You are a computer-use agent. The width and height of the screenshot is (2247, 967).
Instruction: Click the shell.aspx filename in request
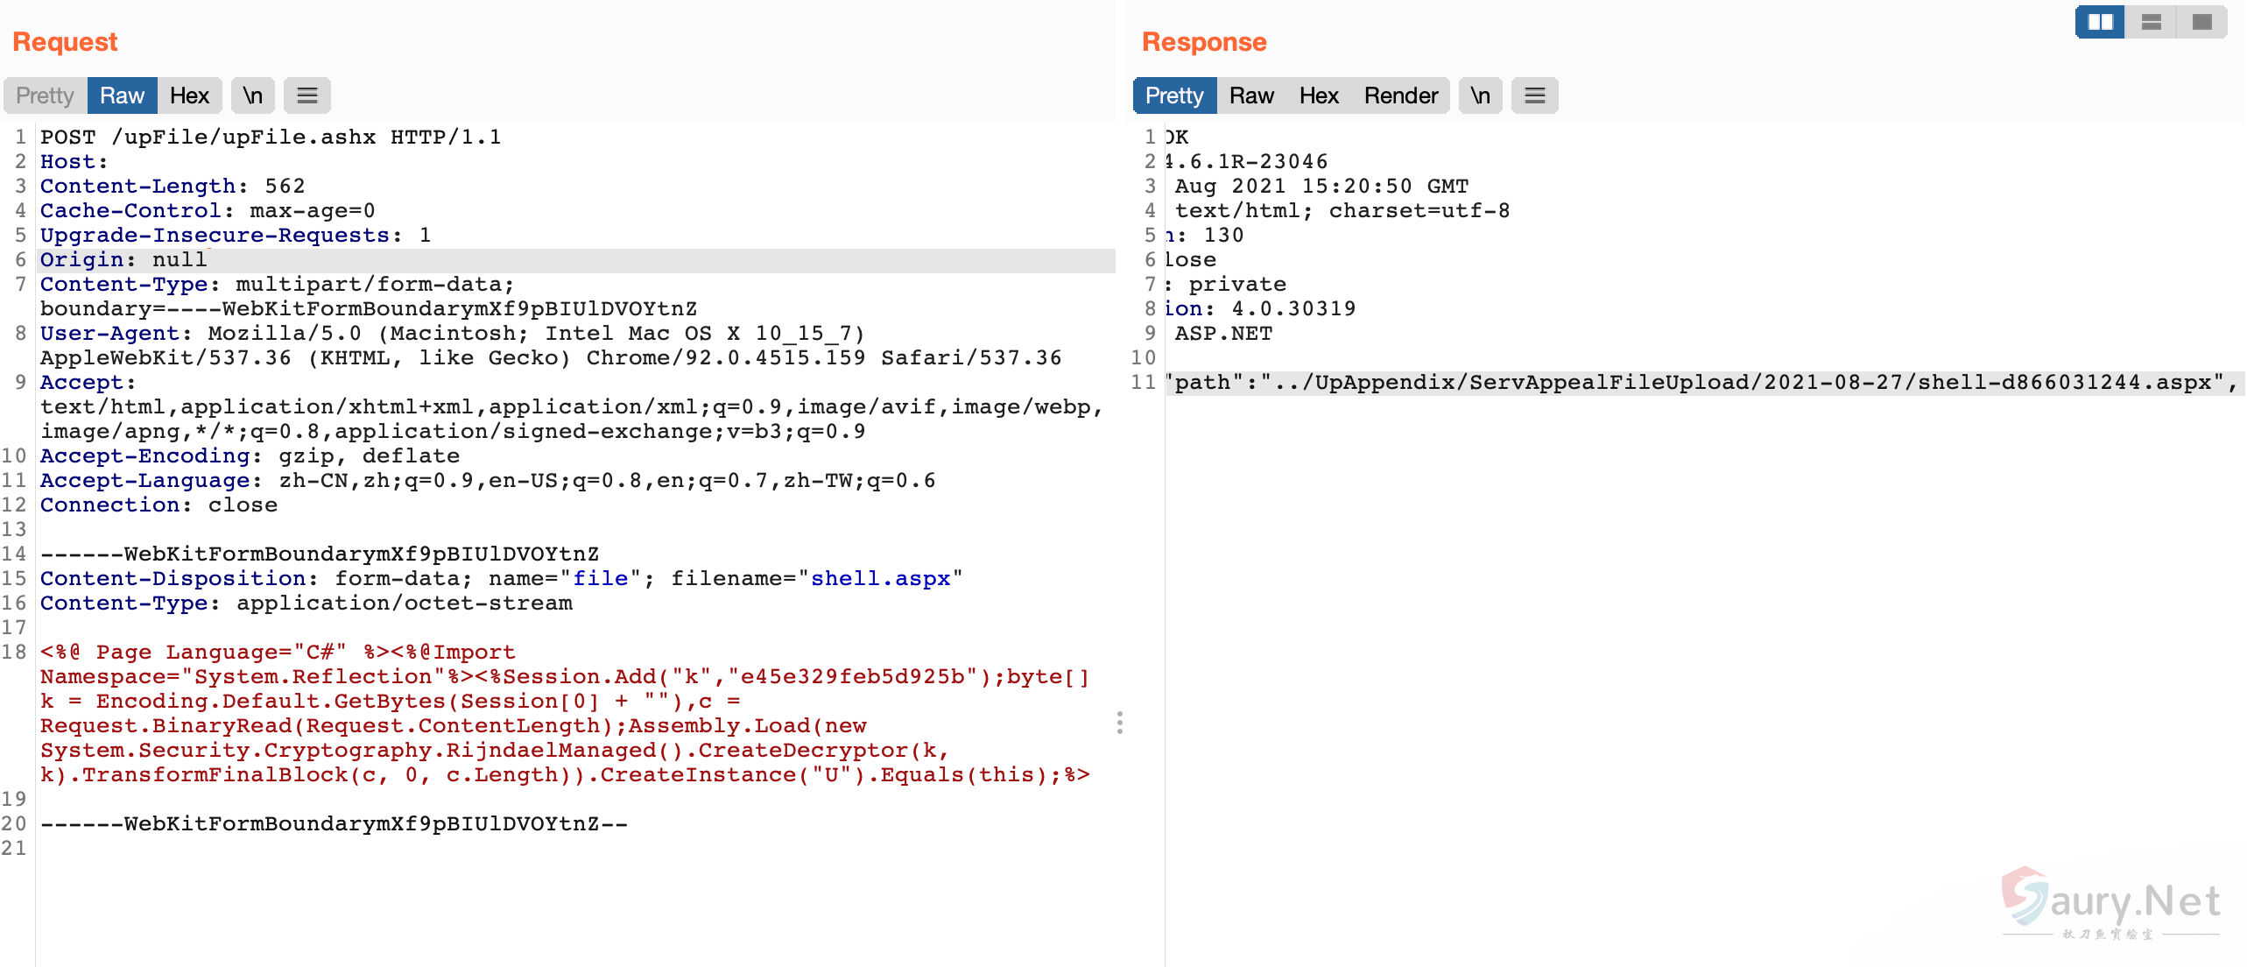(880, 579)
